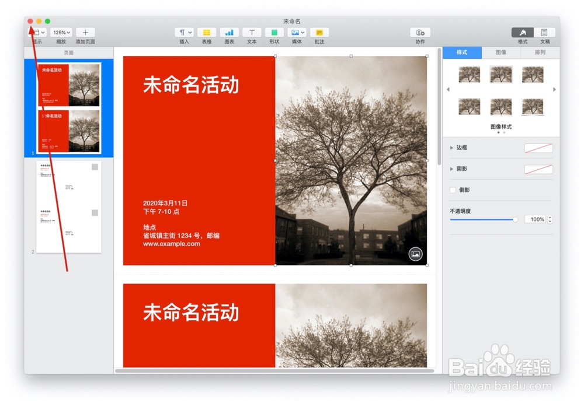Open the 缩放 zoom level dropdown

[x=61, y=32]
